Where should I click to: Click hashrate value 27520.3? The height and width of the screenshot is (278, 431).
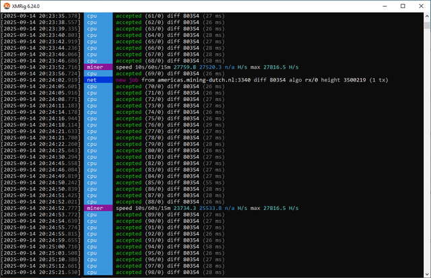(210, 67)
